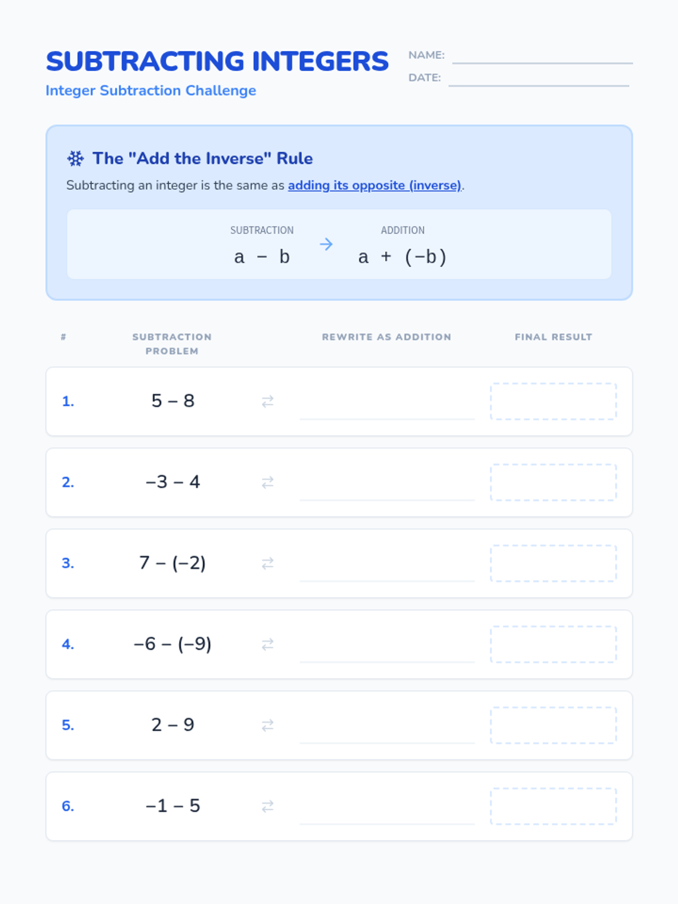Image resolution: width=678 pixels, height=904 pixels.
Task: Click the swap arrows icon next to −6 − (−9)
Action: click(x=268, y=644)
